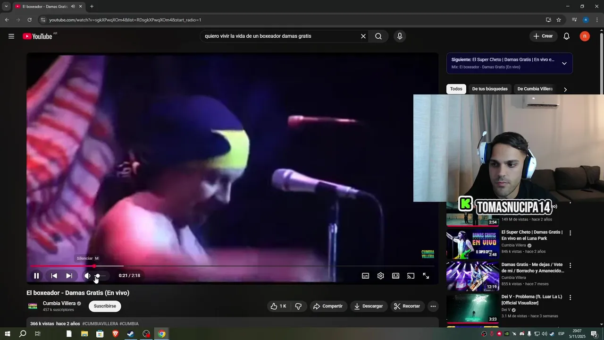This screenshot has width=604, height=340.
Task: Go back with browser back arrow
Action: click(x=7, y=20)
